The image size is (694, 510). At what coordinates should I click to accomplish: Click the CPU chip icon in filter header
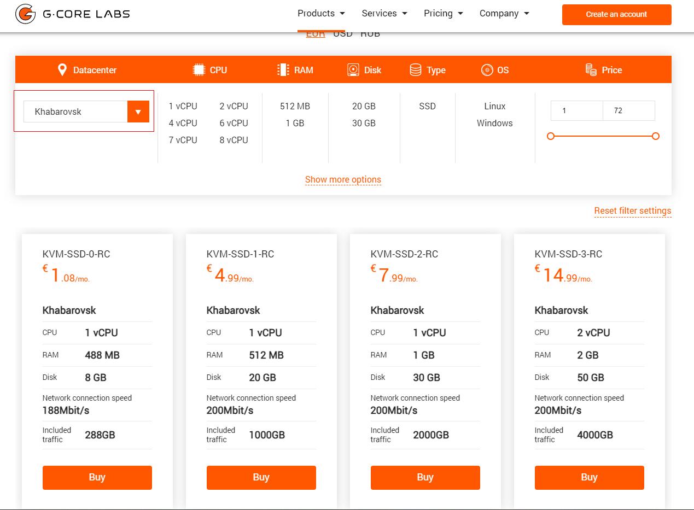[x=199, y=70]
